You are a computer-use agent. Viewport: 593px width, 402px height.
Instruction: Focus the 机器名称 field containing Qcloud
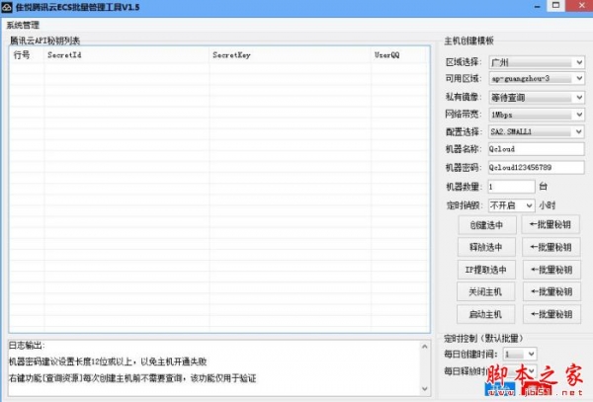click(537, 149)
